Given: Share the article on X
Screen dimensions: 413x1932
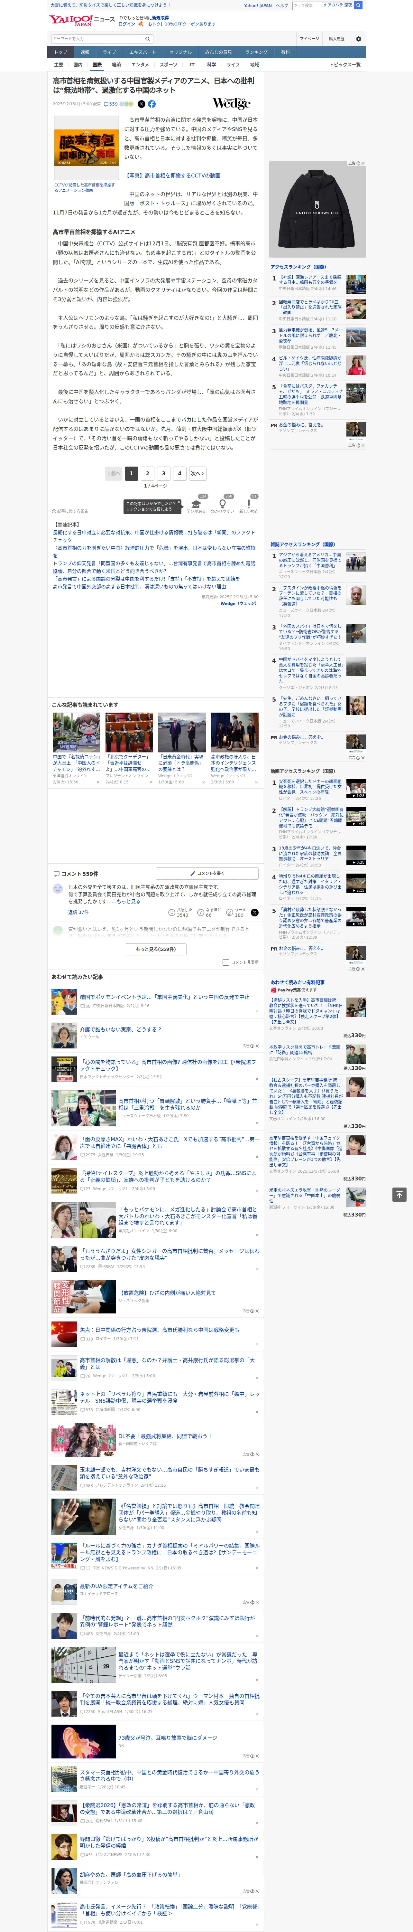Looking at the screenshot, I should tap(141, 104).
